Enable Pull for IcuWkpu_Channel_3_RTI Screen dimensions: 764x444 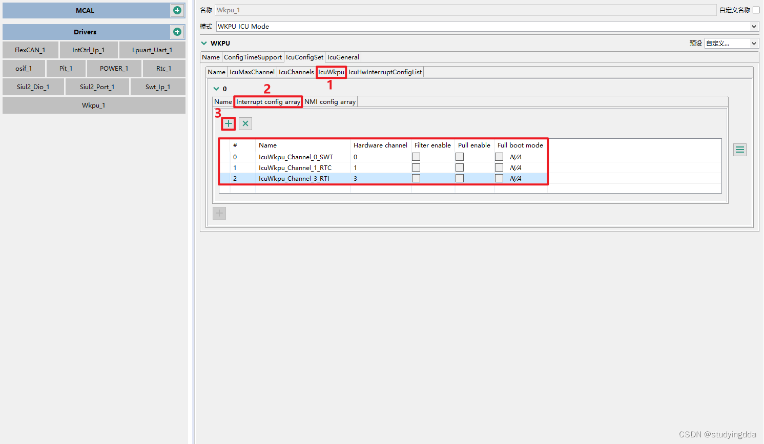[x=460, y=178]
